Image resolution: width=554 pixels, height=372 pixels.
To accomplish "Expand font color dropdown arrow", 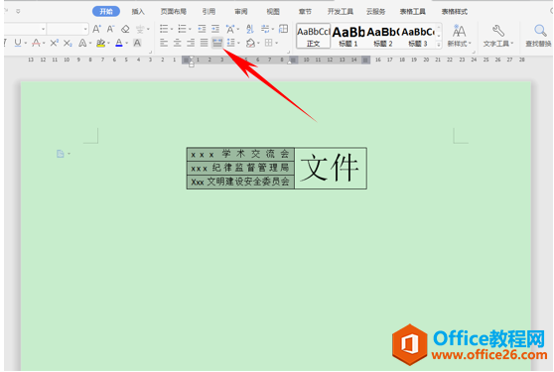I will (127, 44).
